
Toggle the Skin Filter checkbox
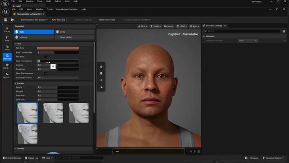pyautogui.click(x=45, y=57)
